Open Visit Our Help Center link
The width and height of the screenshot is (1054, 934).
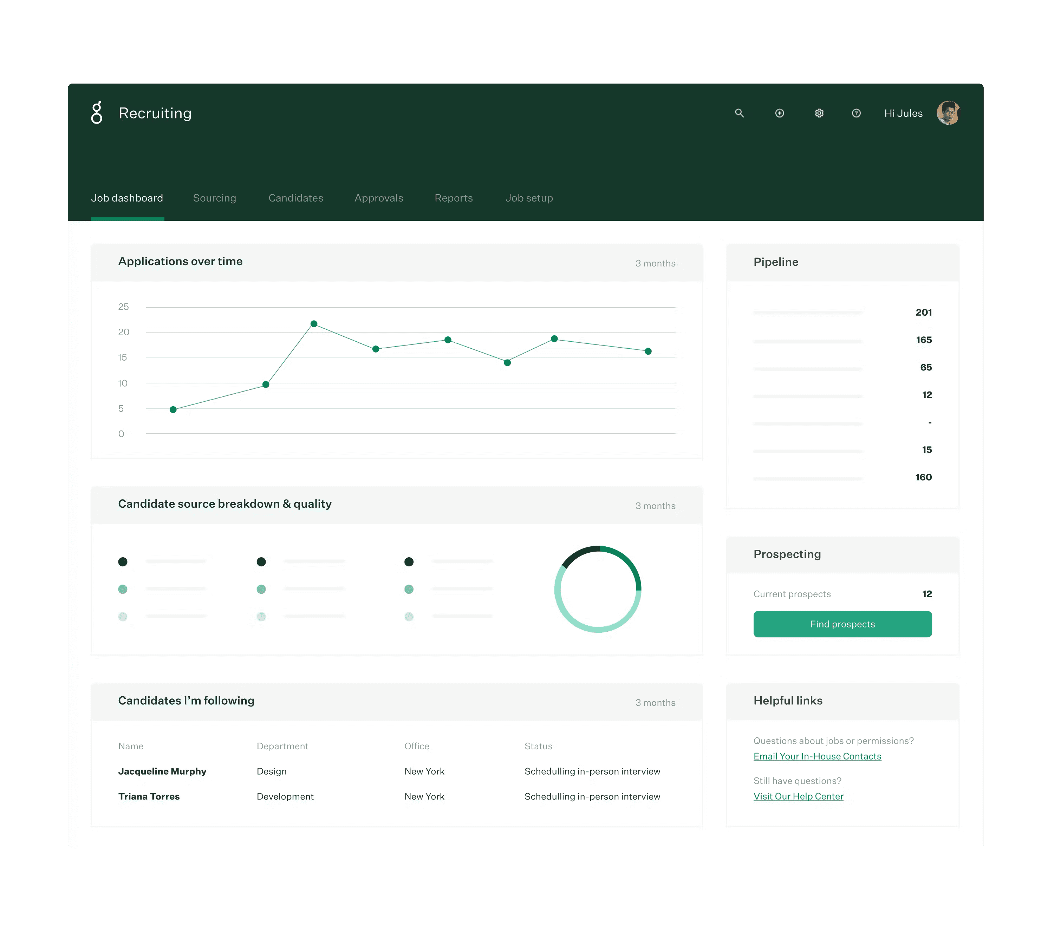click(798, 796)
